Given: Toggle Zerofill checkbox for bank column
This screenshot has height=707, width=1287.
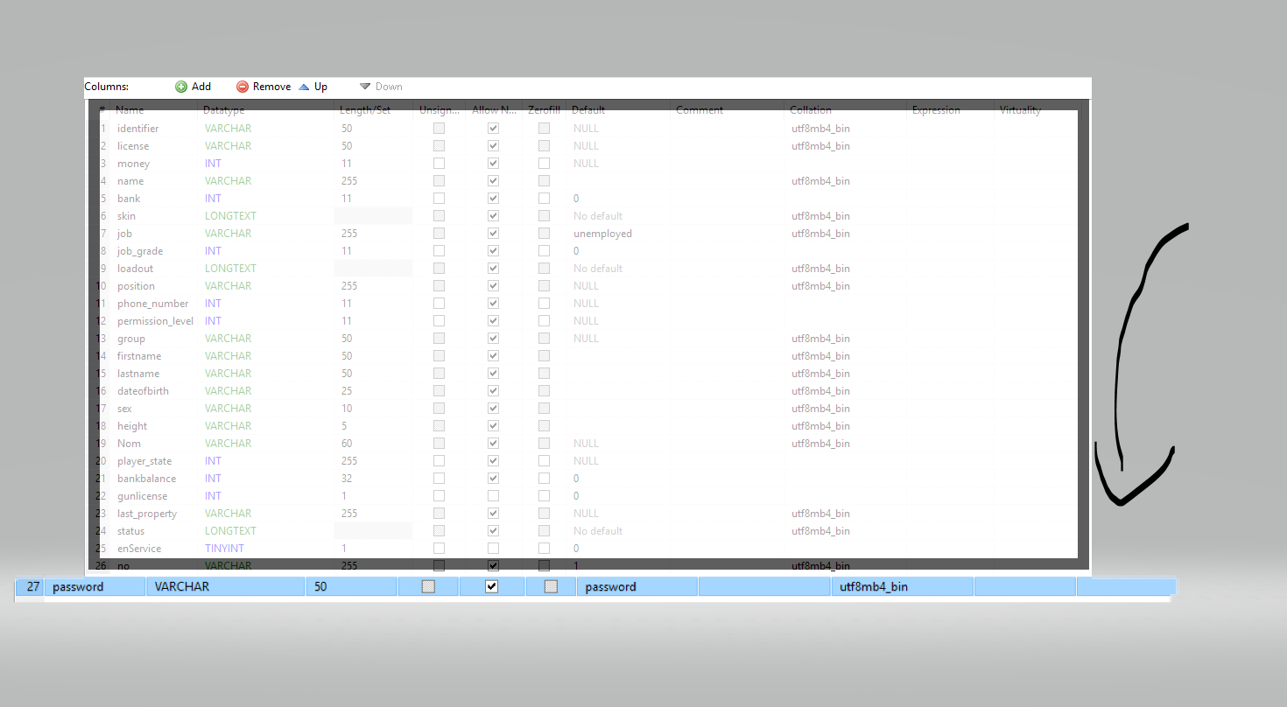Looking at the screenshot, I should 544,199.
